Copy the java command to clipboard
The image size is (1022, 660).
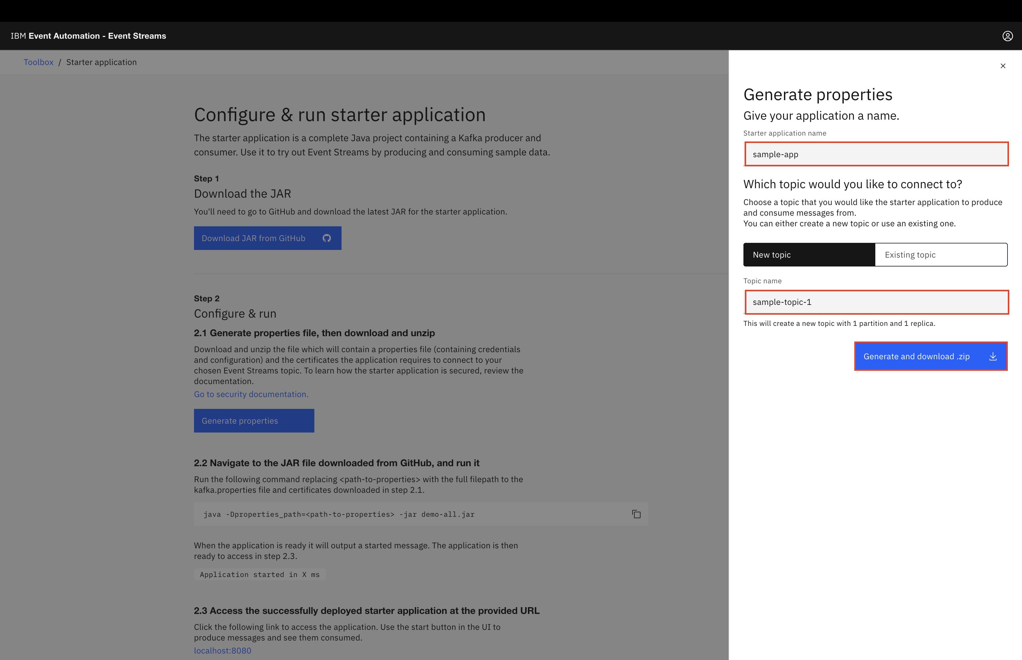point(636,514)
